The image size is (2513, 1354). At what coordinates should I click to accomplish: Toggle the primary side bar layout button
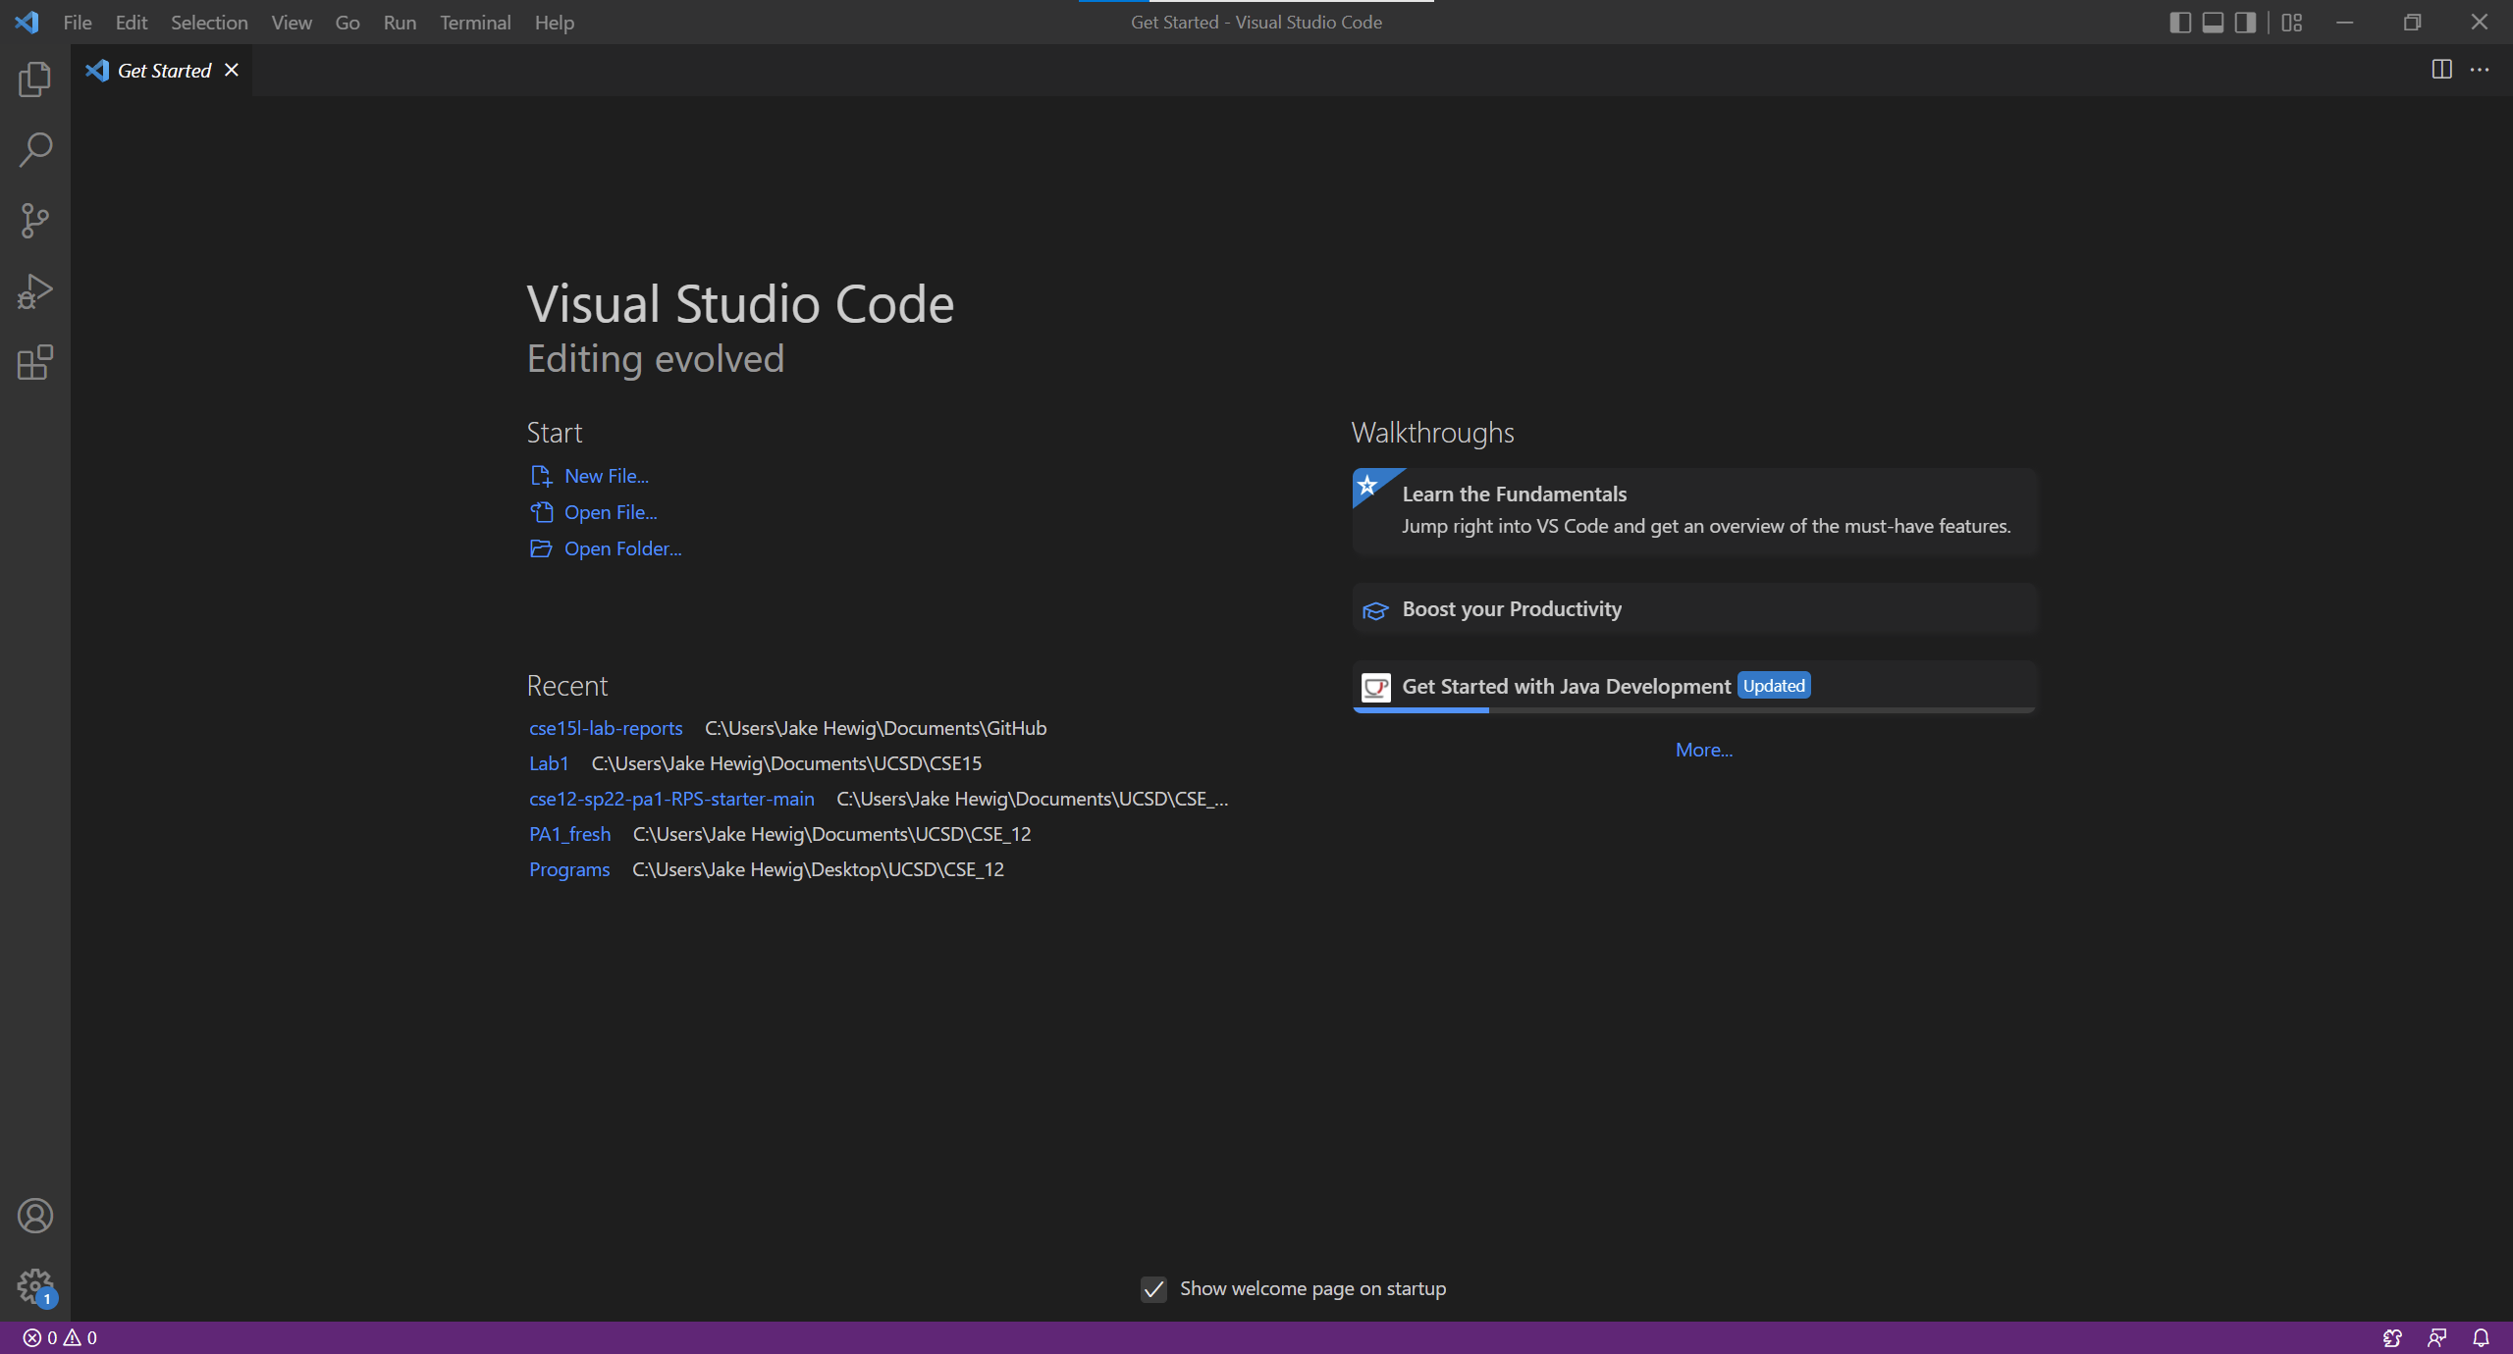tap(2179, 23)
